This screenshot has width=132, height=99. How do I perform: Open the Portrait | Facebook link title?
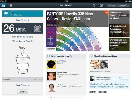click(x=98, y=92)
